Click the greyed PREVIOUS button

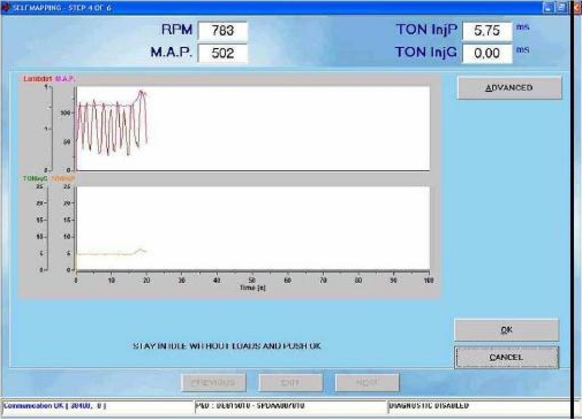pyautogui.click(x=213, y=383)
